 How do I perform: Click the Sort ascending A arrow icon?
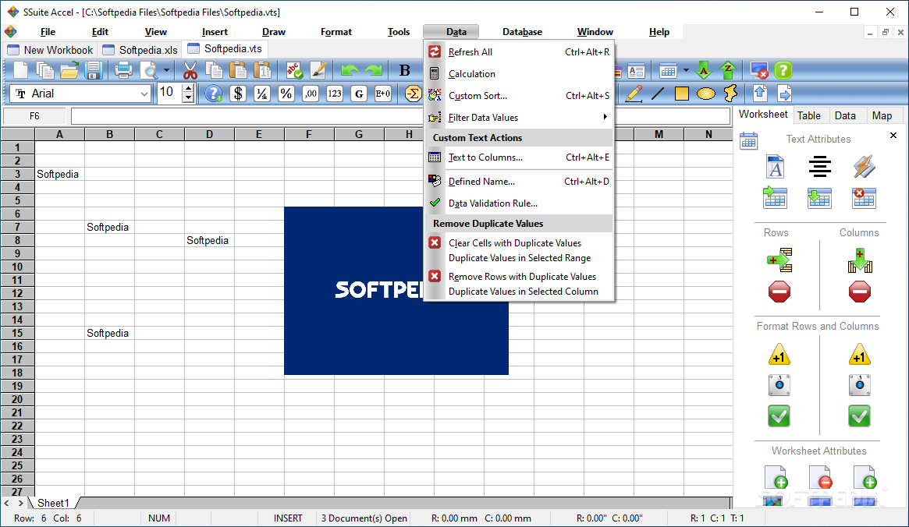pyautogui.click(x=704, y=71)
